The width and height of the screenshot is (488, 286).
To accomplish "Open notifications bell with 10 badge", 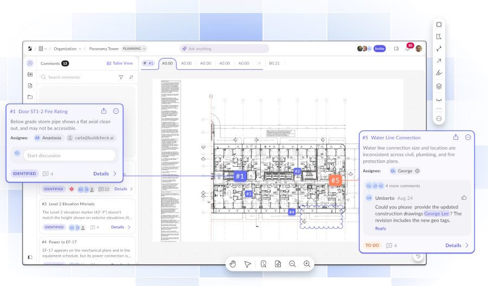I will point(408,49).
